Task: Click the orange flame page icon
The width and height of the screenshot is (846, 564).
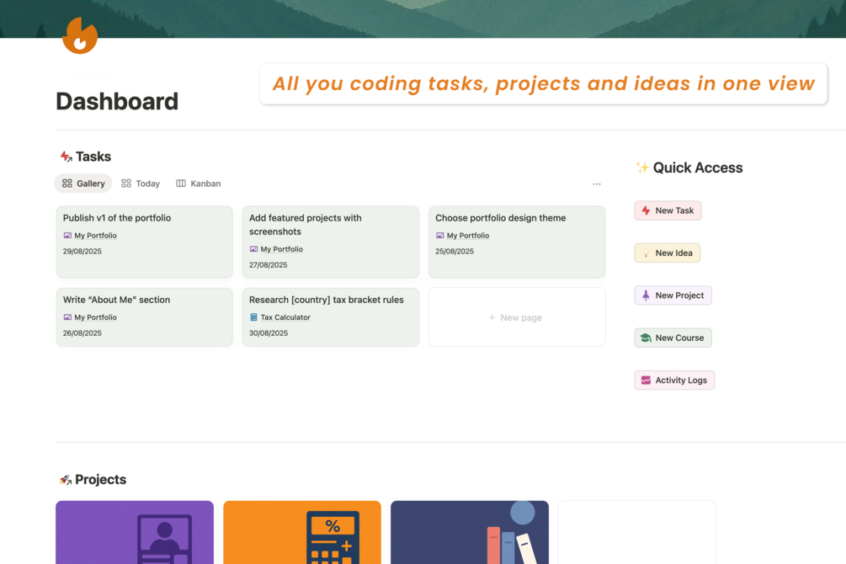Action: click(80, 36)
